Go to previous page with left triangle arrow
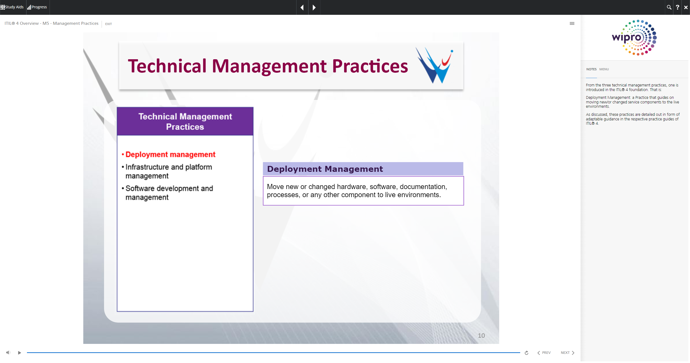This screenshot has width=690, height=363. click(302, 8)
